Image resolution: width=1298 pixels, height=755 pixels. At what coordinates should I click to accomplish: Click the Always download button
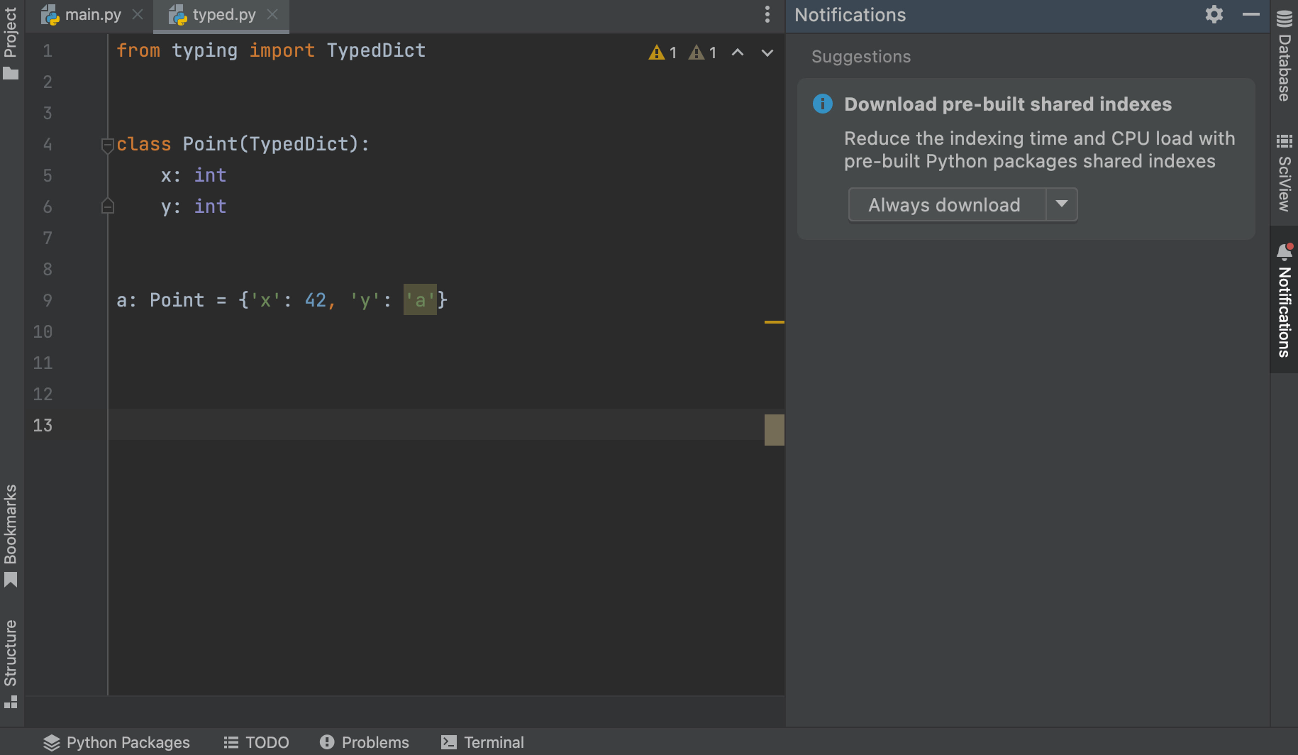[945, 204]
